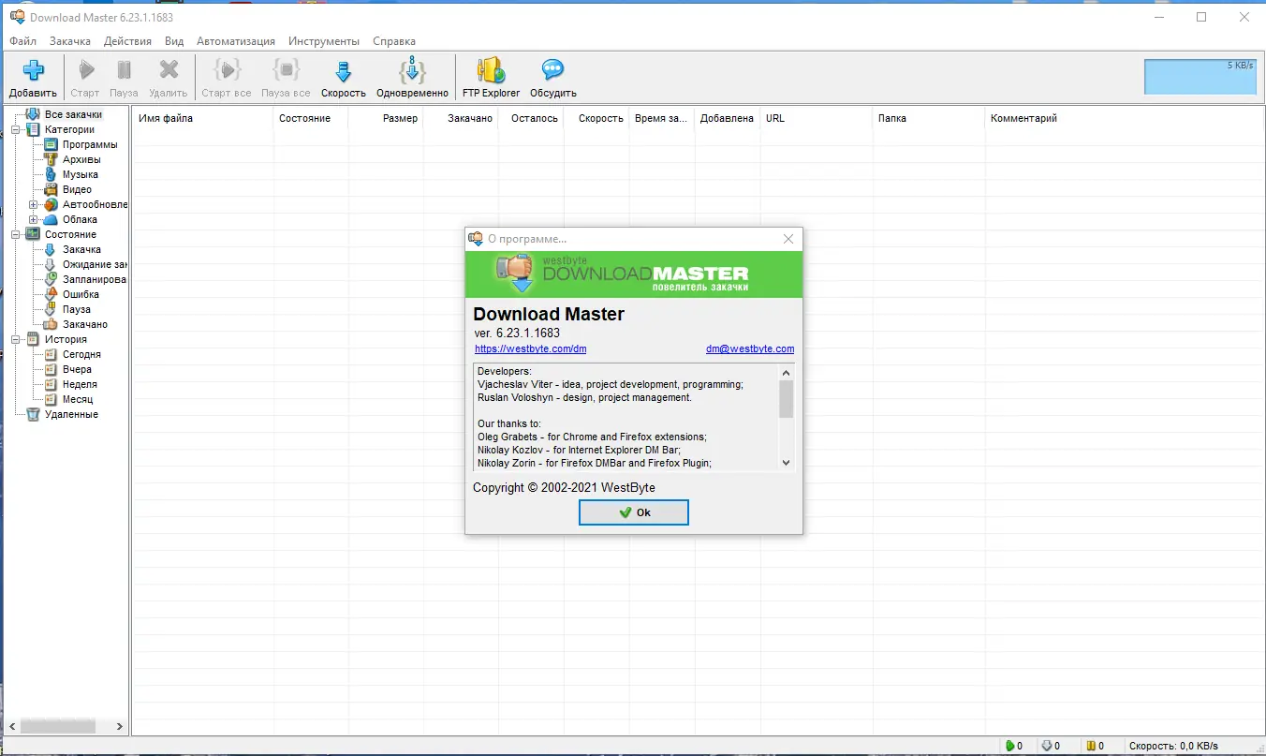This screenshot has width=1266, height=756.
Task: Open the Справка menu
Action: [394, 41]
